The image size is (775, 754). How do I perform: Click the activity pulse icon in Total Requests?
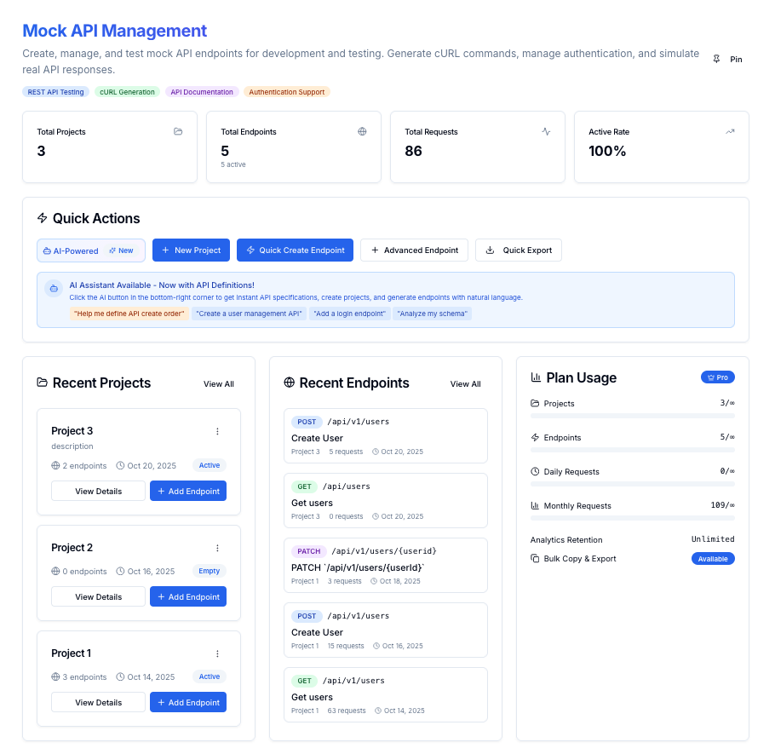coord(546,132)
